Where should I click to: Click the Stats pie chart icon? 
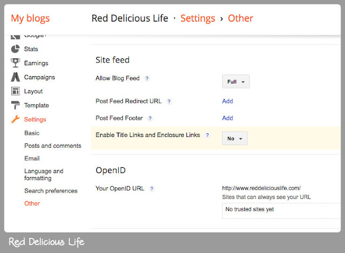pos(15,49)
